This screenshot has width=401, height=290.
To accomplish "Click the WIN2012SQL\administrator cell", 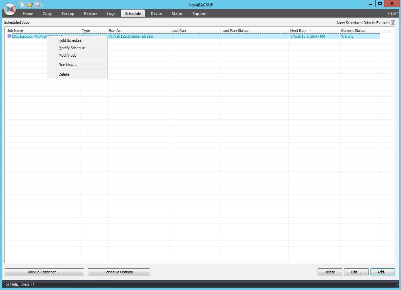I will point(138,36).
